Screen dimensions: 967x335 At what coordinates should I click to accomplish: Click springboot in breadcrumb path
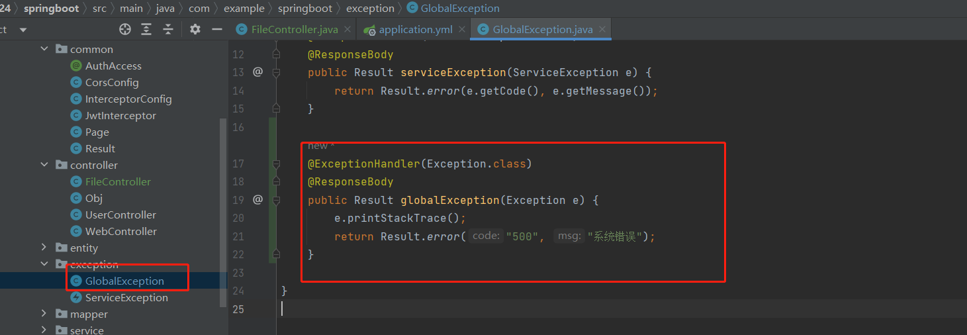51,9
